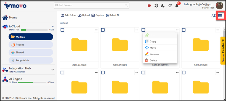
Task: Open Shared in the sidebar
Action: click(x=31, y=53)
